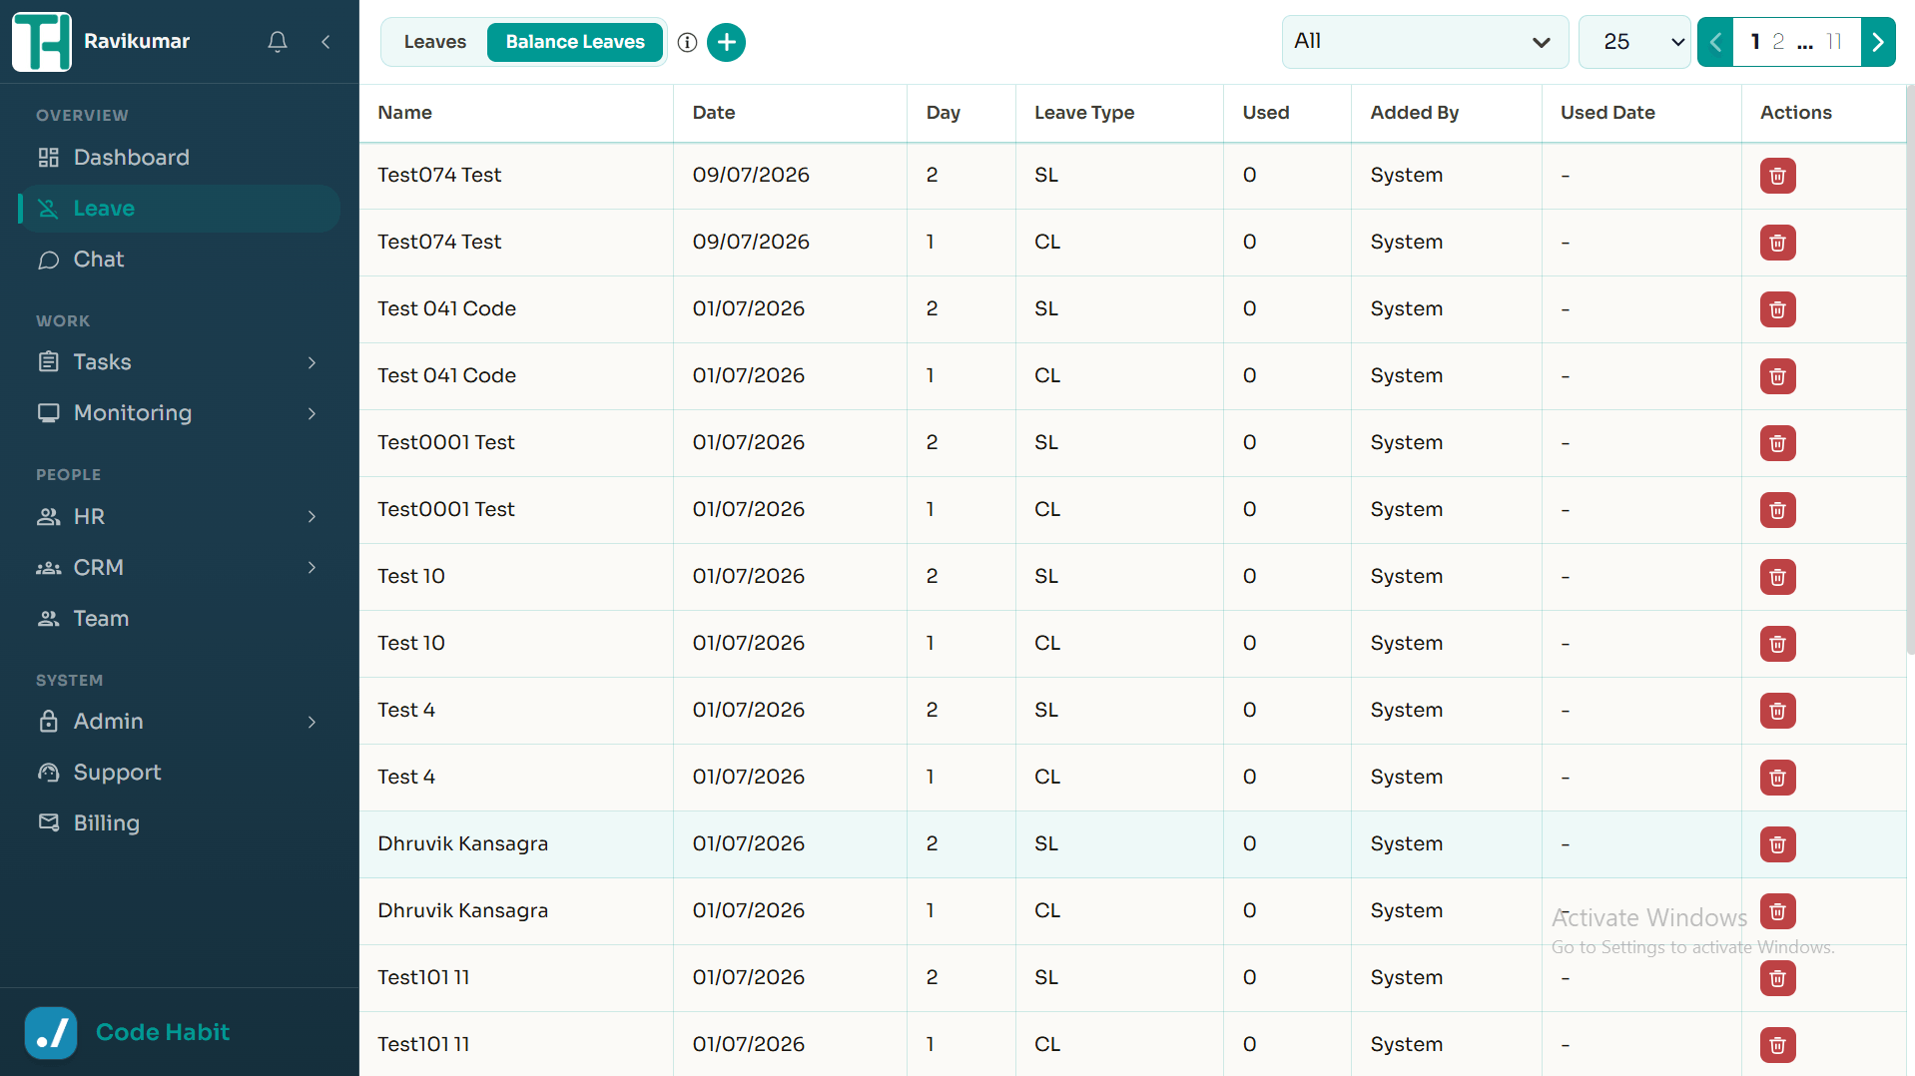Delete the Test 4 SL row

1777,711
